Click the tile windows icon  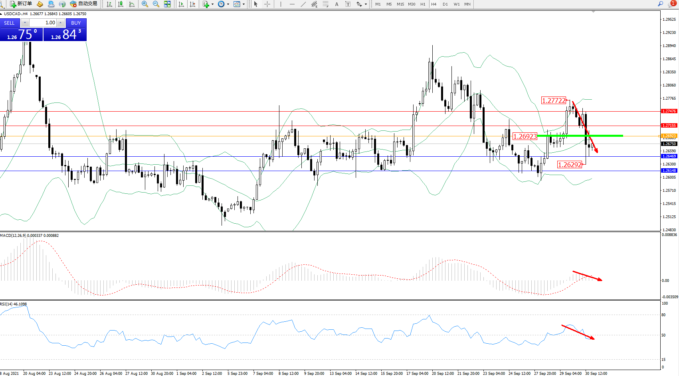point(167,4)
